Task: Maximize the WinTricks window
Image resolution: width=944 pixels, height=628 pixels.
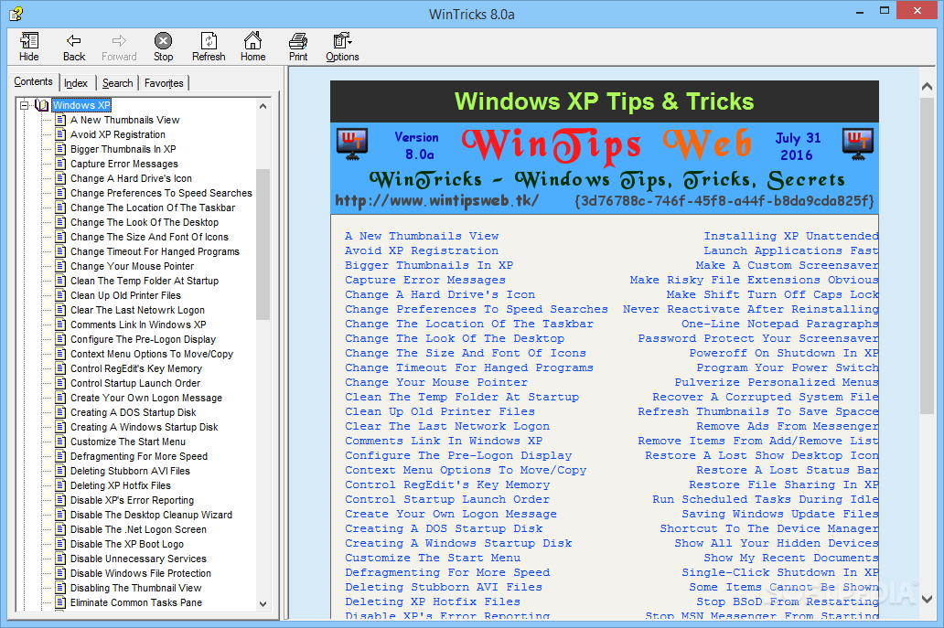Action: (885, 11)
